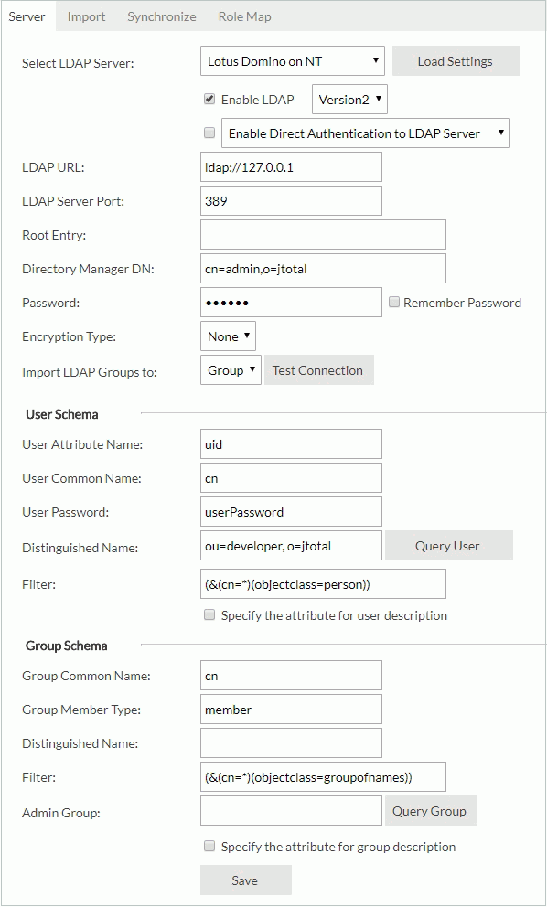Viewport: 547px width, 907px height.
Task: Open the Import LDAP Groups to dropdown
Action: (x=231, y=369)
